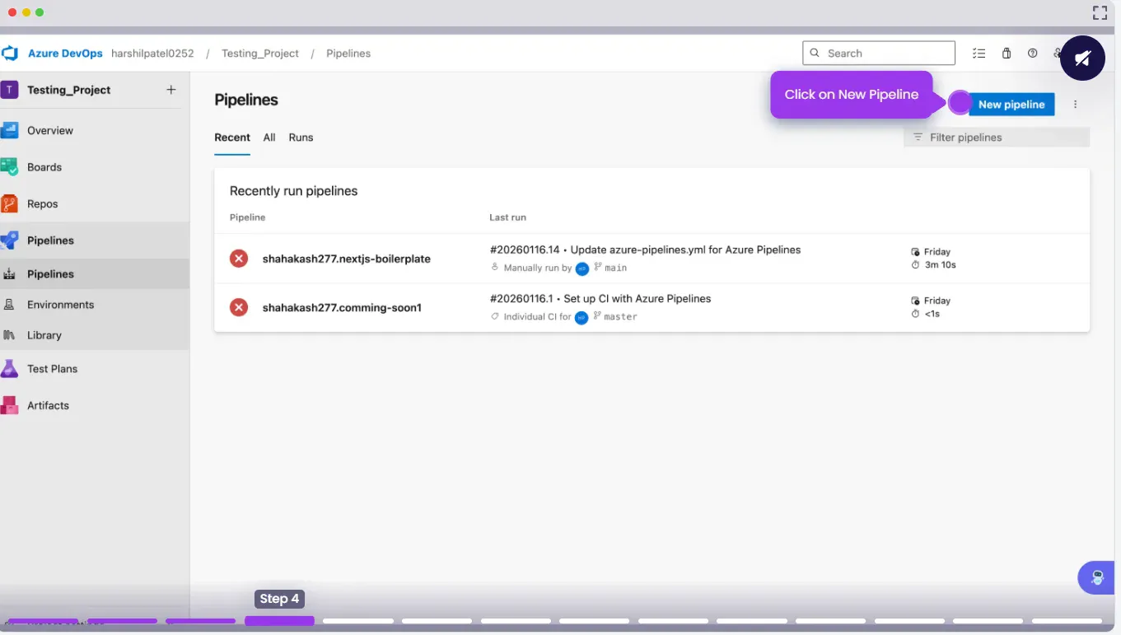Toggle fullscreen using the expand icon
This screenshot has width=1121, height=635.
(x=1100, y=12)
